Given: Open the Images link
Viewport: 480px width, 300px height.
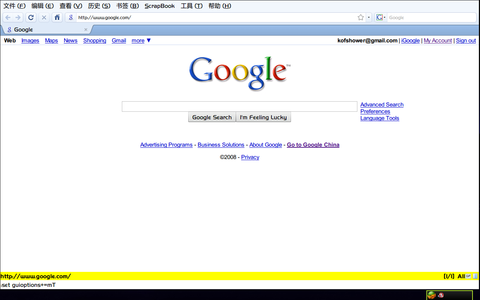Looking at the screenshot, I should click(x=30, y=40).
